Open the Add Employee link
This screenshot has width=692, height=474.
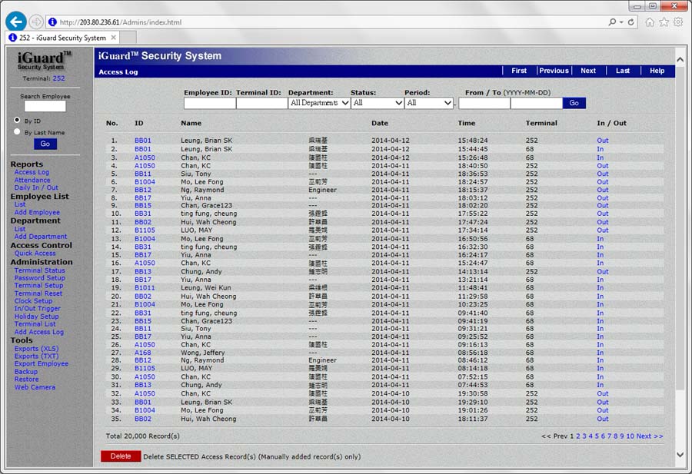click(x=37, y=212)
